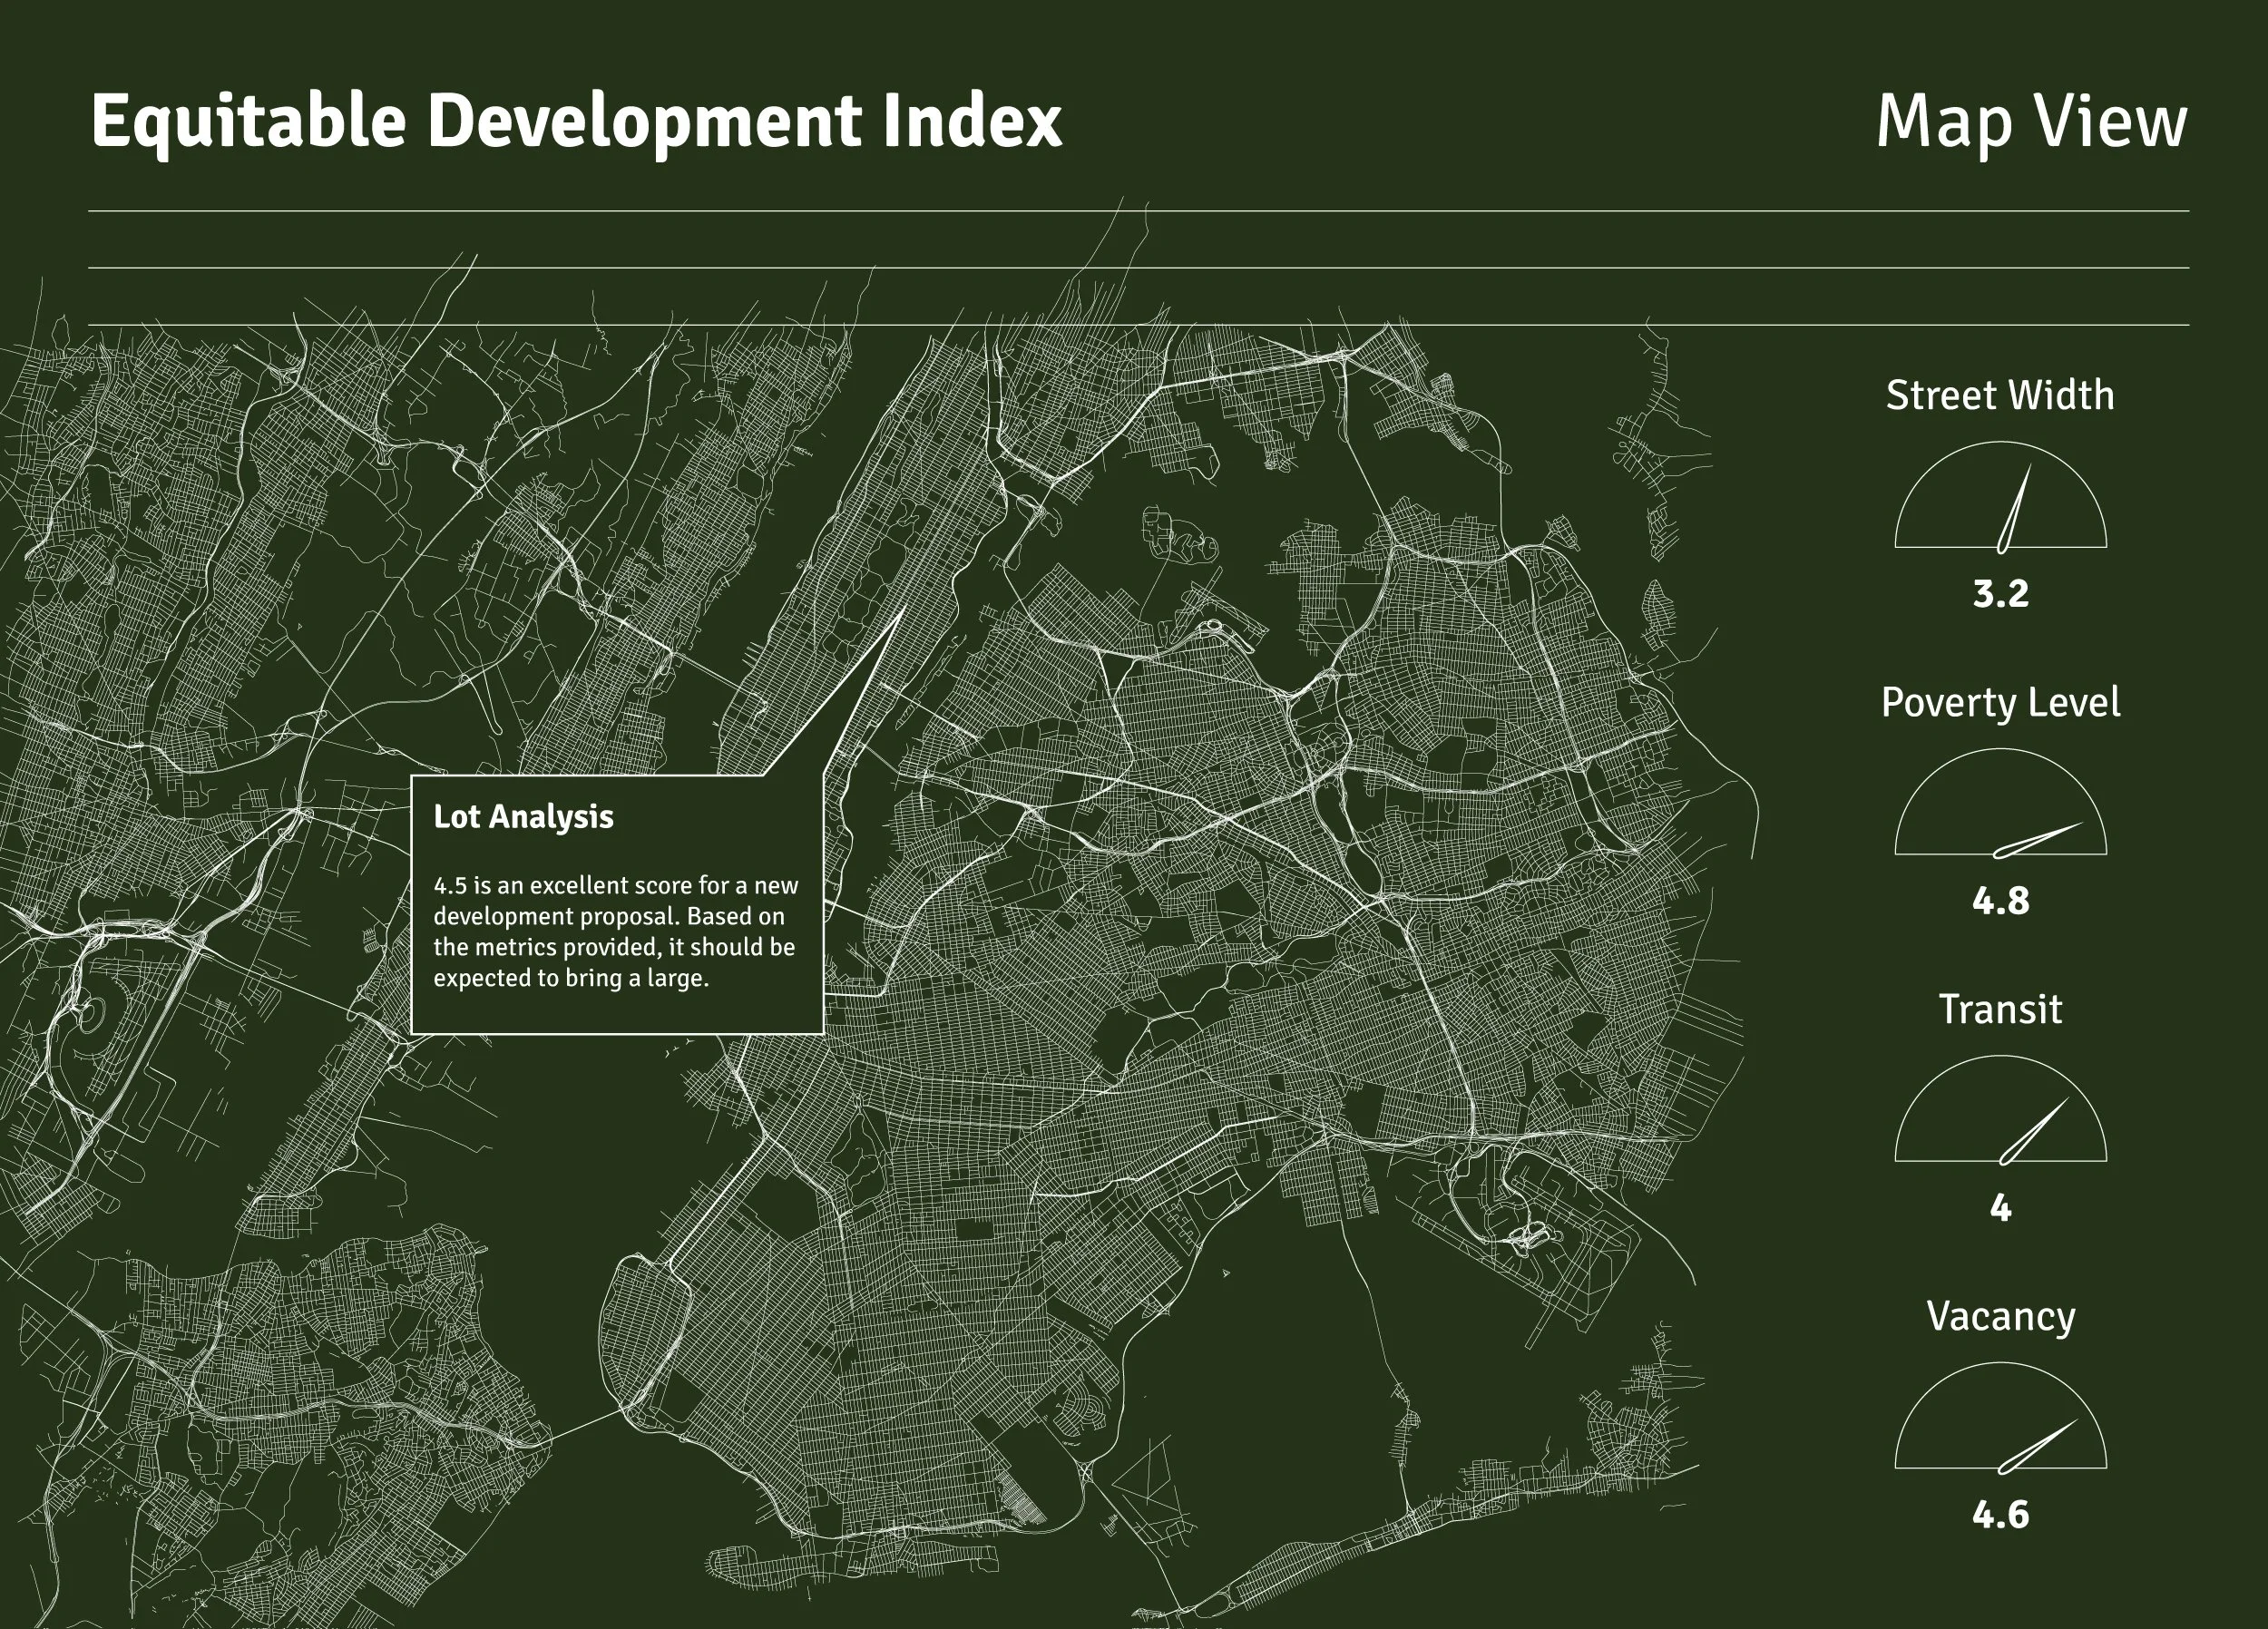Click the Transit score 4

pos(2000,1208)
